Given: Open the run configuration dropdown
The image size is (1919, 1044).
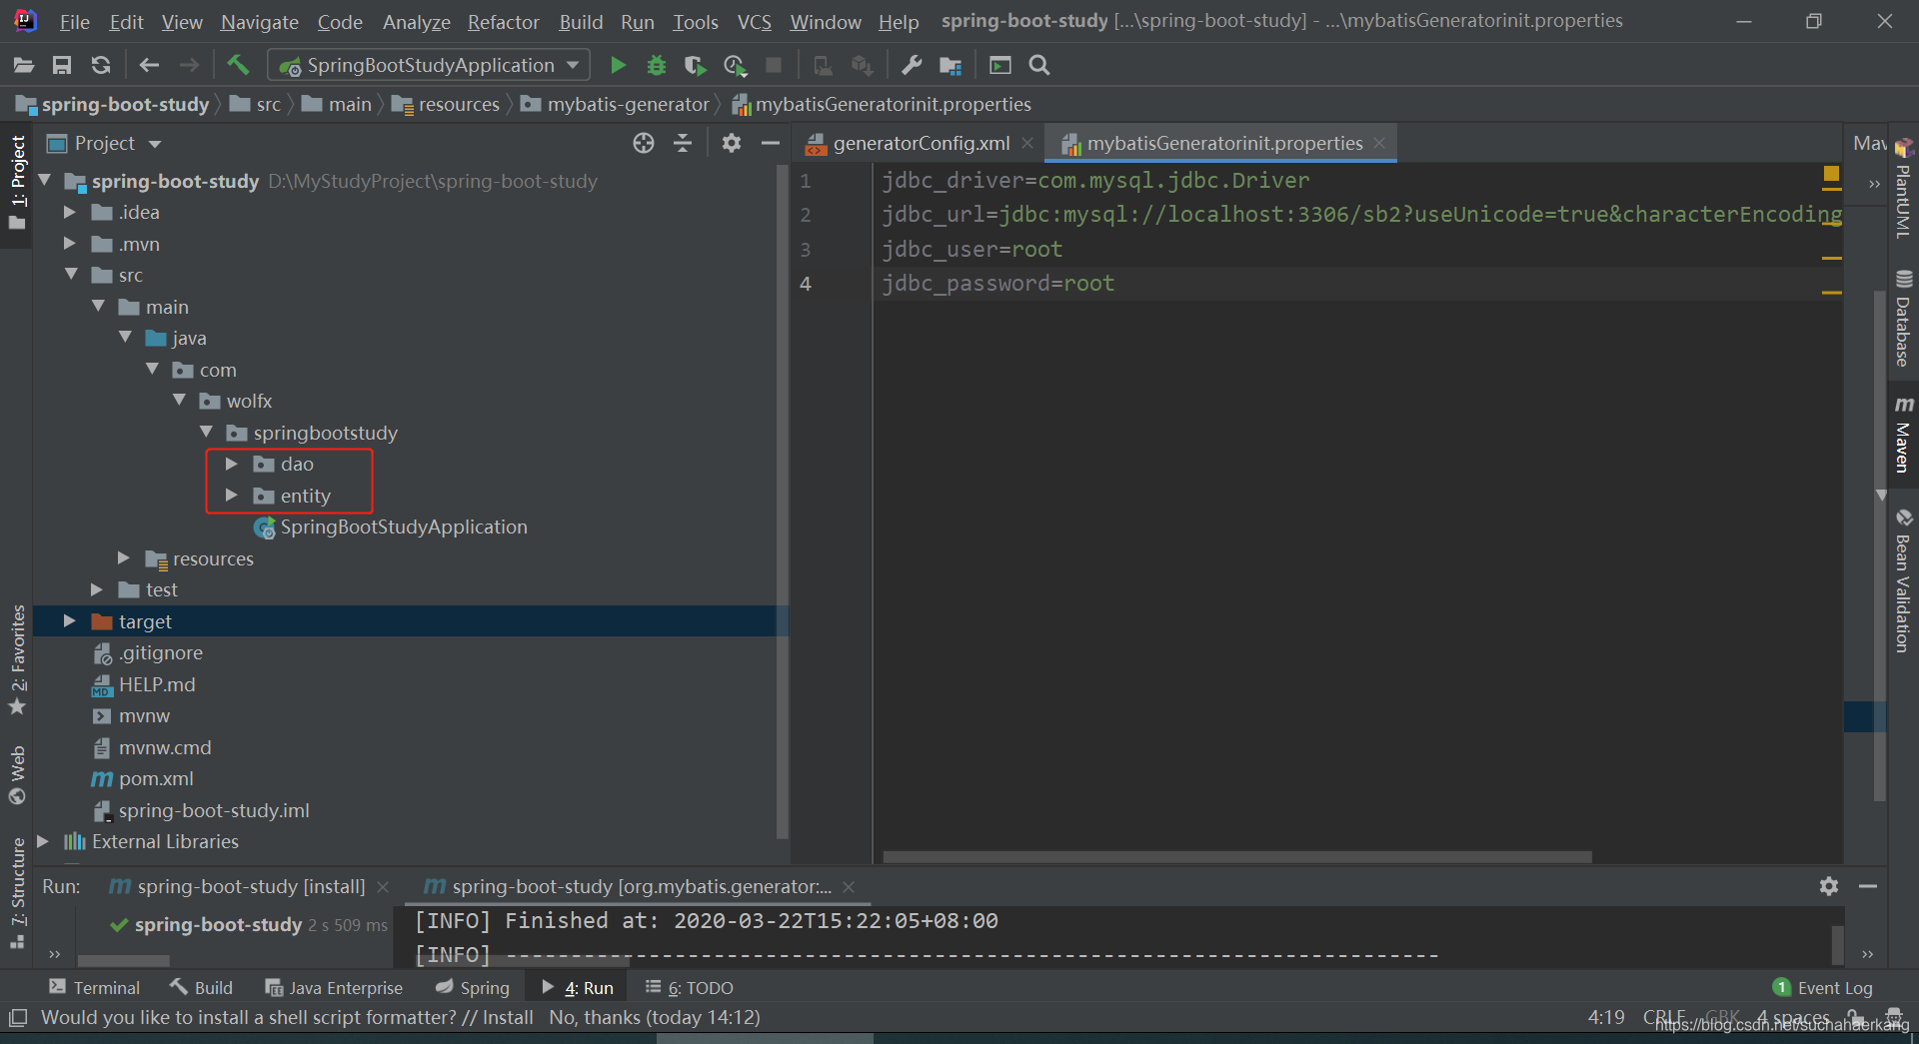Looking at the screenshot, I should (429, 66).
